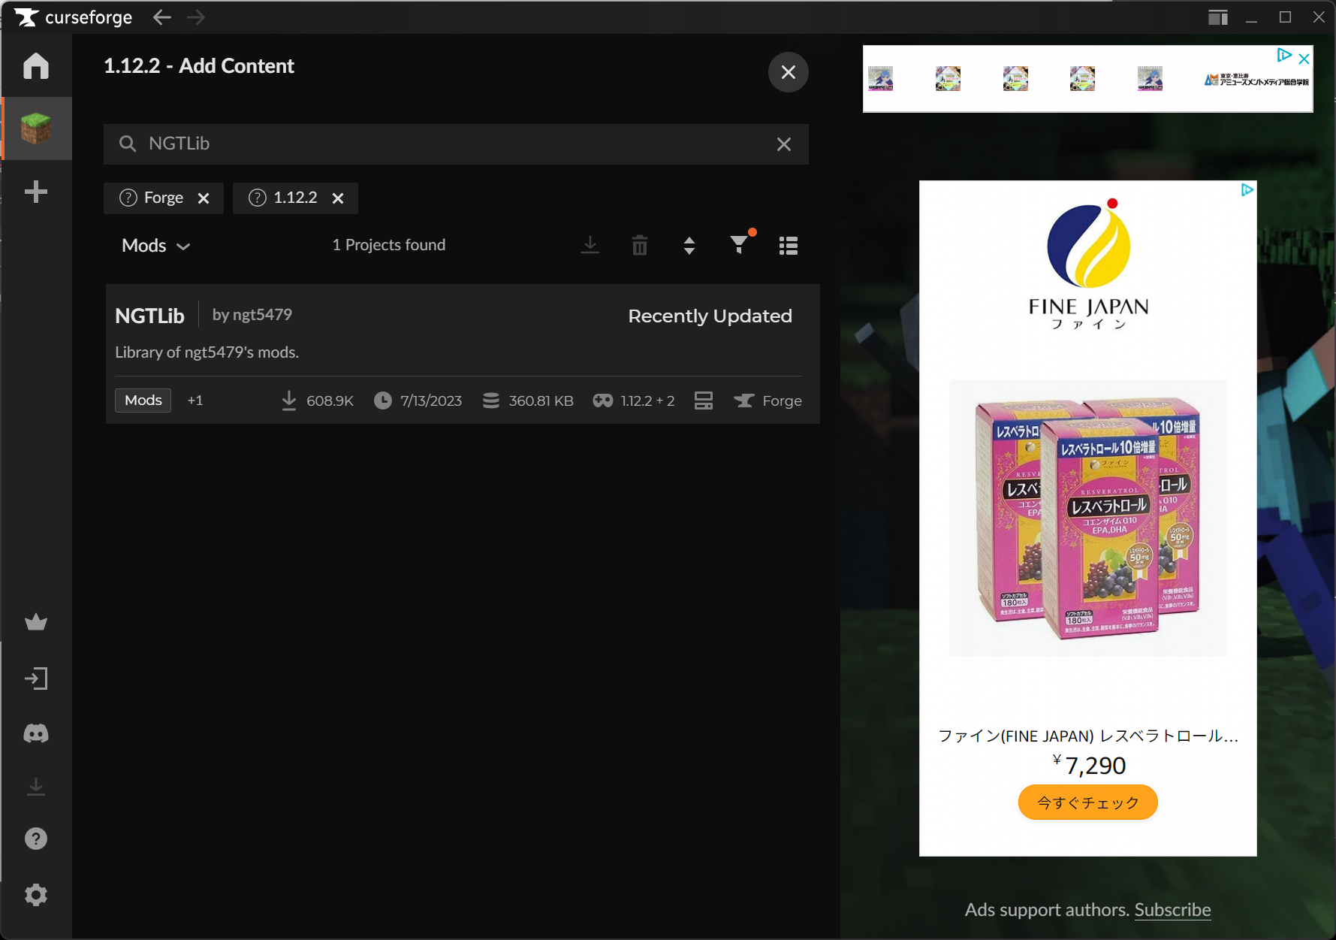Click the curseforge logo in the title bar
This screenshot has height=940, width=1336.
73,17
